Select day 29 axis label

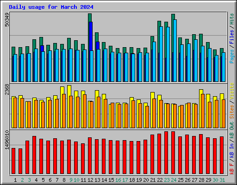coord(208,180)
